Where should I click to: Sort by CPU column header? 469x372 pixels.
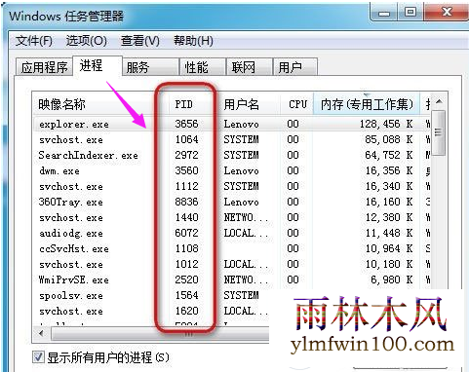coord(296,104)
